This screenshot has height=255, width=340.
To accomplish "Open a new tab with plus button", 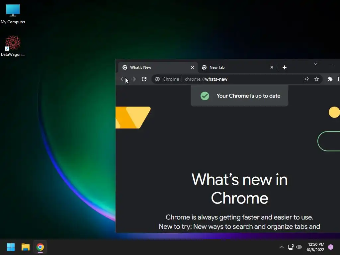I will tap(285, 67).
